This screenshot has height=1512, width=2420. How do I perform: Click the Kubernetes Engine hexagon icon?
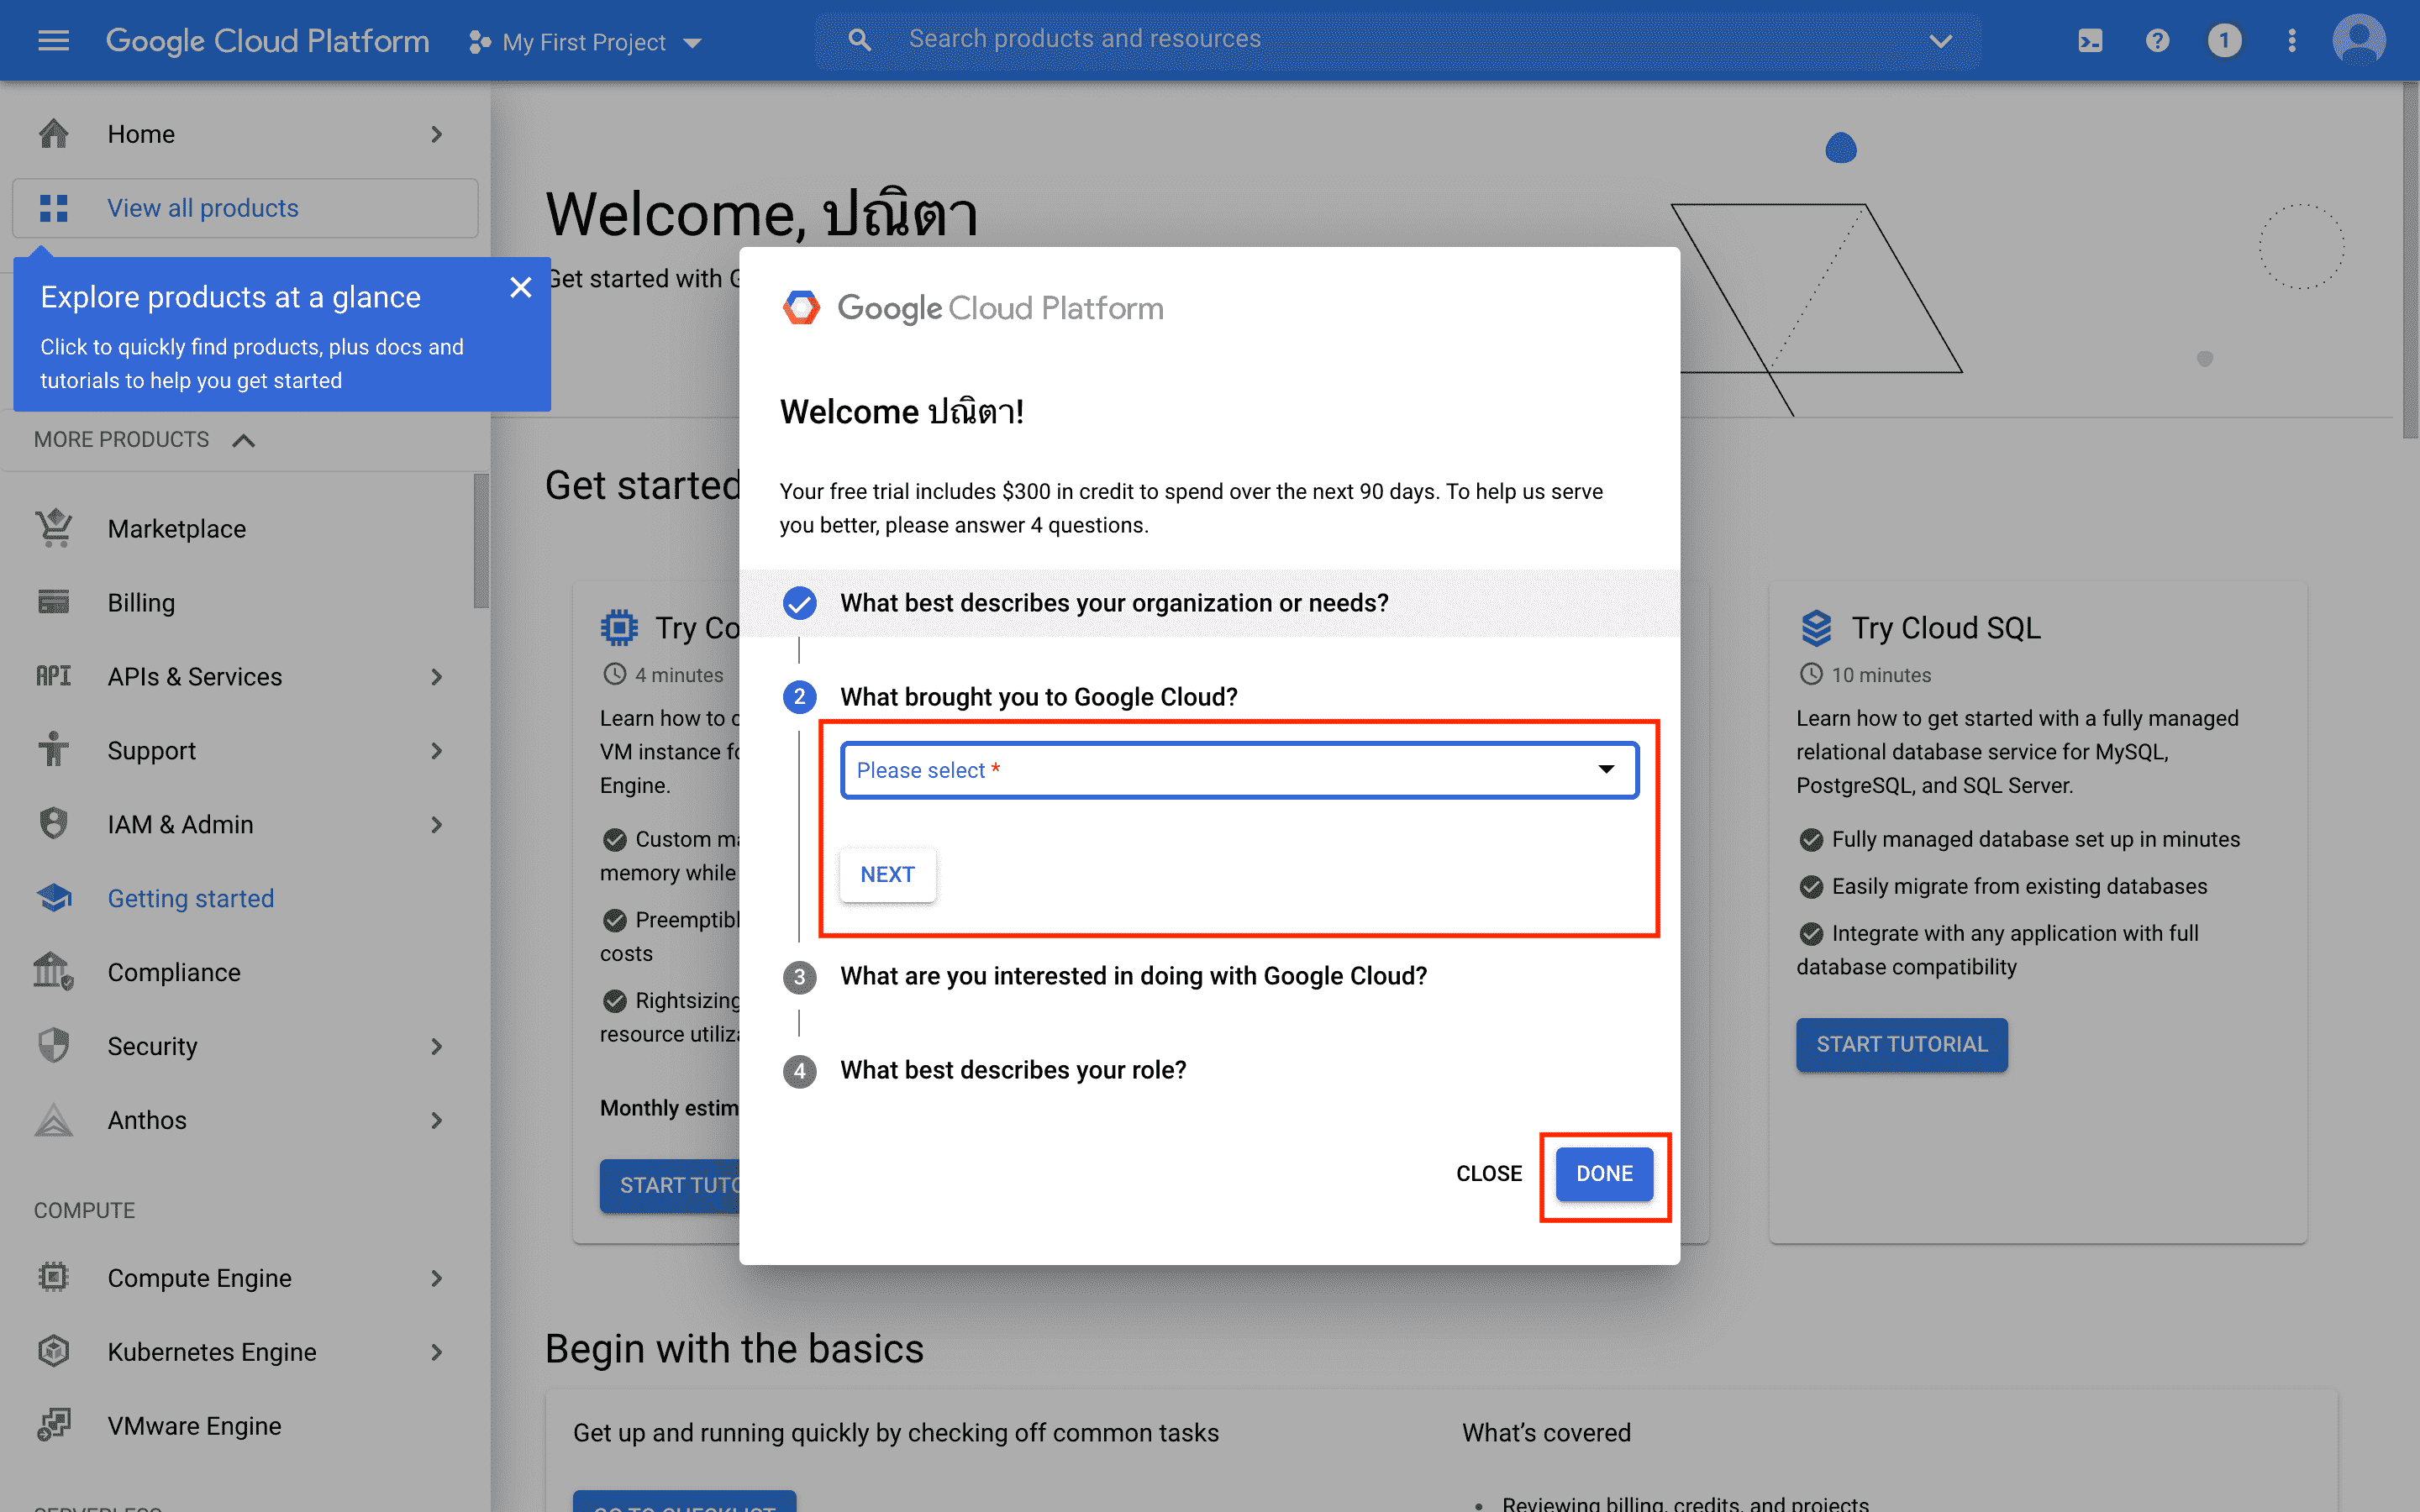pos(53,1351)
